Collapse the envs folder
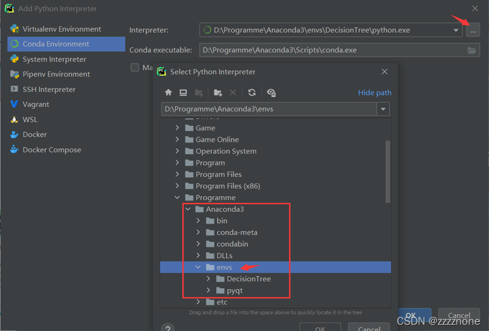 (x=198, y=266)
